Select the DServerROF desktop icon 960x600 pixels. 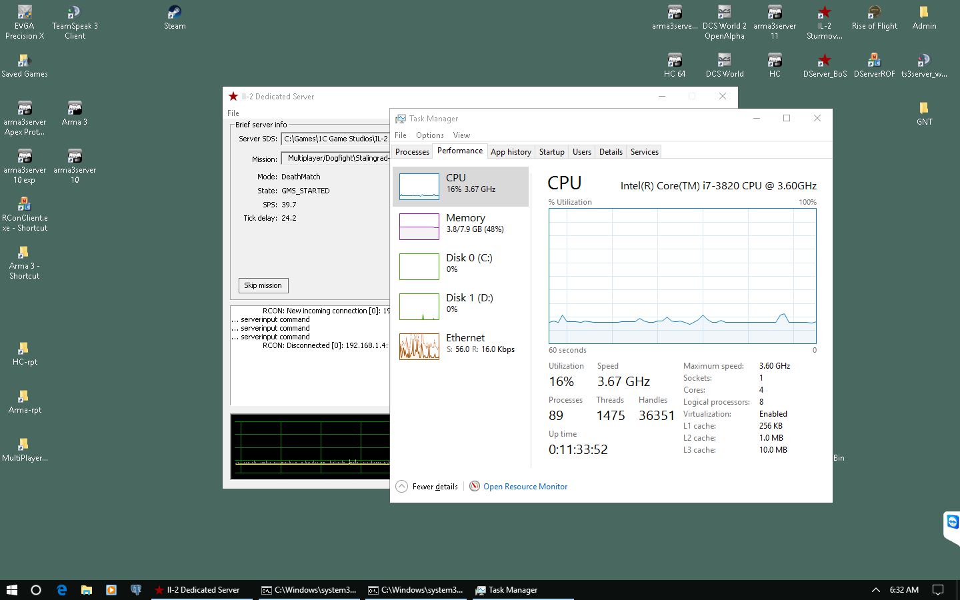coord(875,65)
